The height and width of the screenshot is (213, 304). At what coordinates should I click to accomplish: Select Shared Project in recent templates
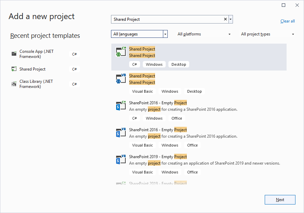[x=45, y=69]
